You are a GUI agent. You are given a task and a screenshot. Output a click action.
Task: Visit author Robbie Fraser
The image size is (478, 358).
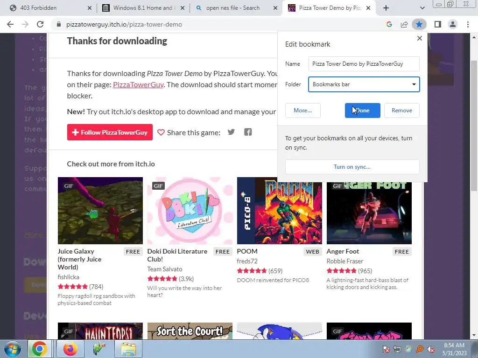(345, 261)
